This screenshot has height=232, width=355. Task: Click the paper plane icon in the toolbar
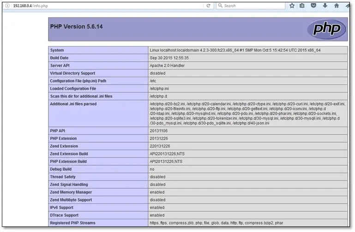tap(348, 6)
